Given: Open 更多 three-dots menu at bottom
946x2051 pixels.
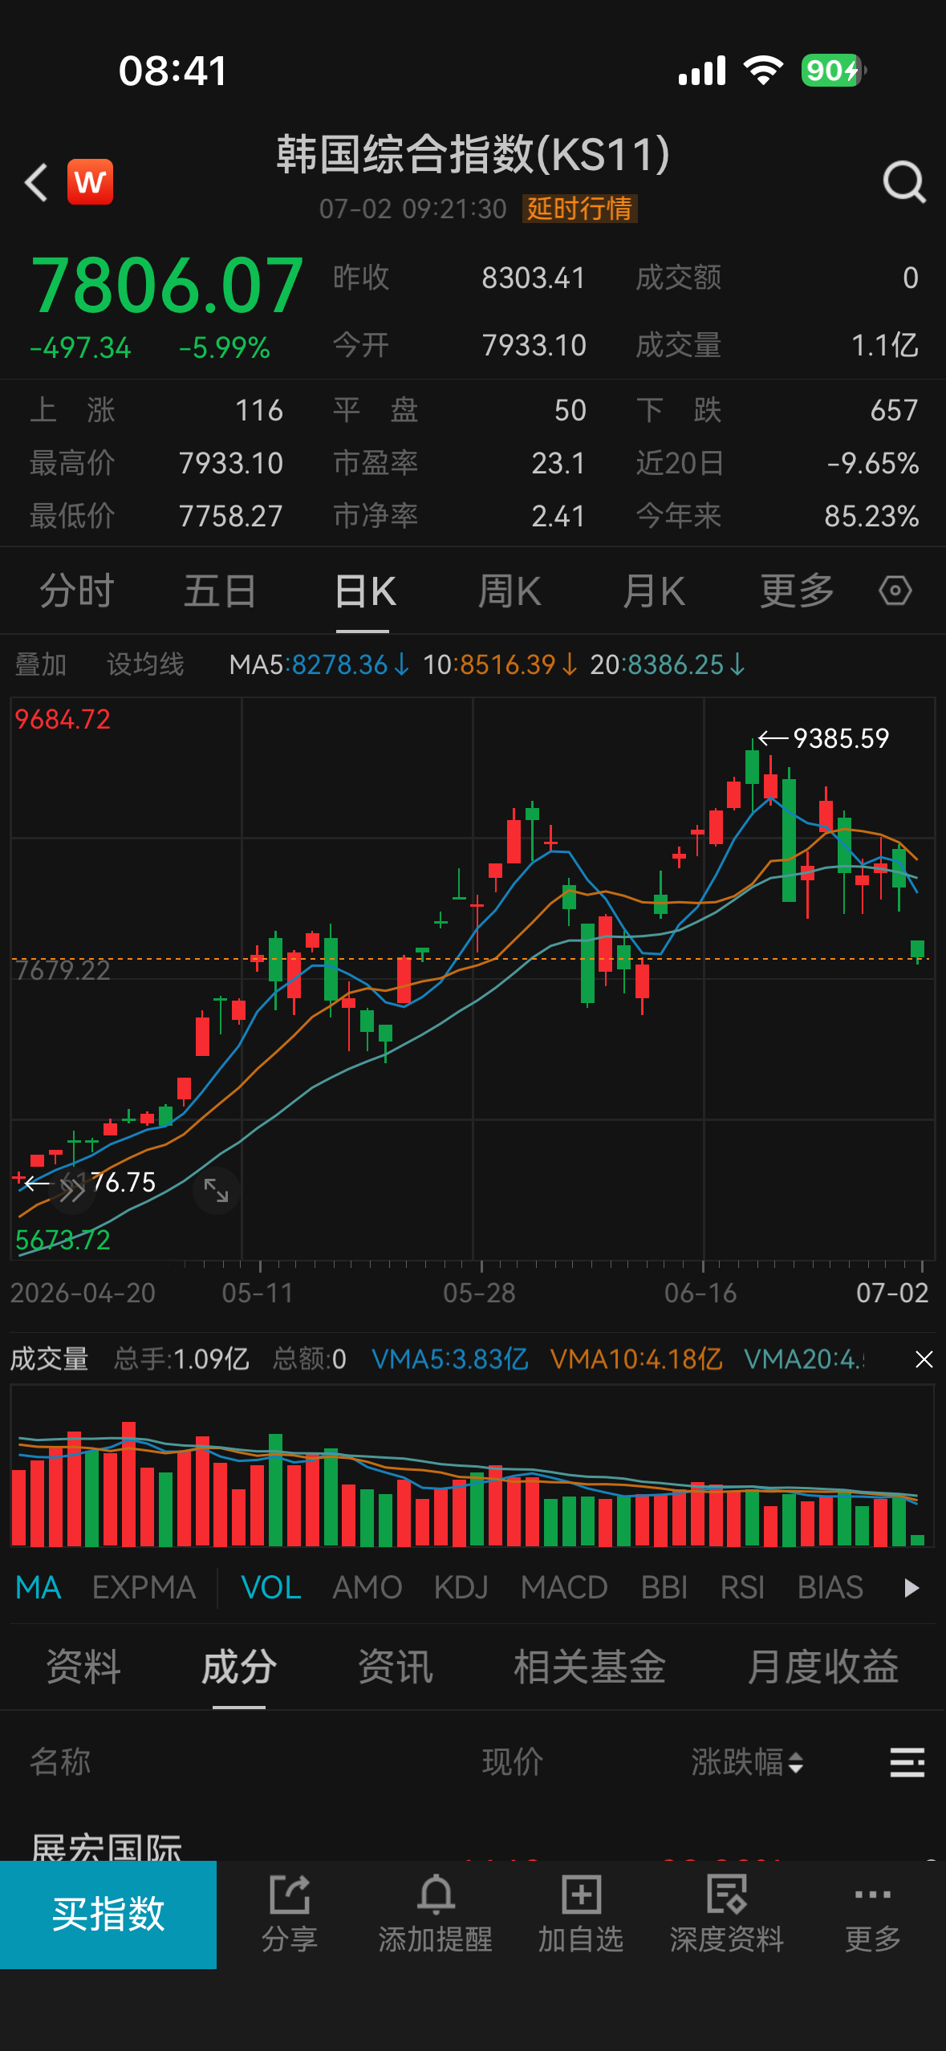Looking at the screenshot, I should 872,1915.
